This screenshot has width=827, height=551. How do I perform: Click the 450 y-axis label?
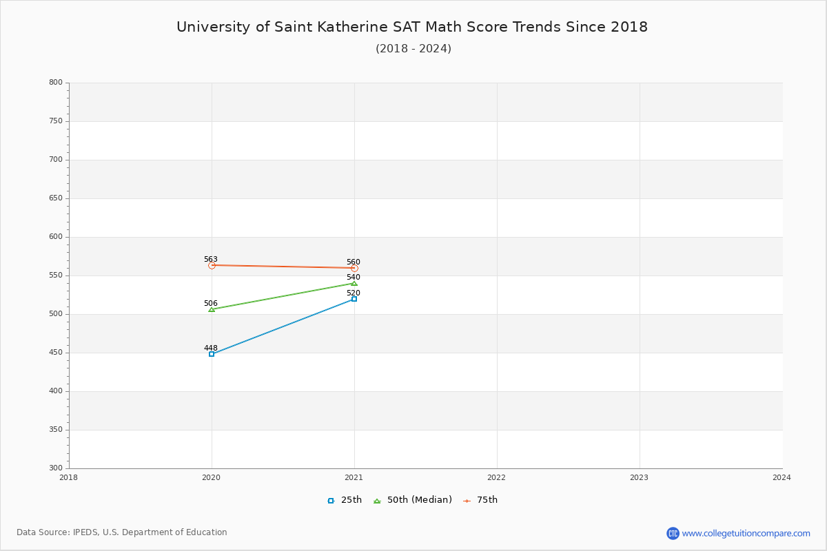tap(56, 353)
